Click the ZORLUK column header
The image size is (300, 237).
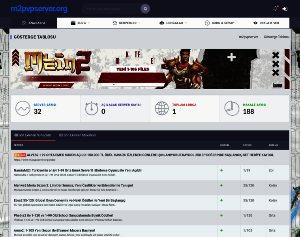pos(273,145)
